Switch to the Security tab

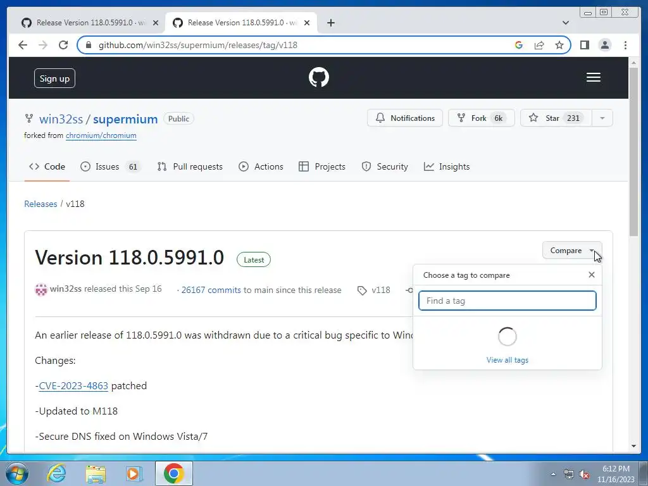(384, 166)
